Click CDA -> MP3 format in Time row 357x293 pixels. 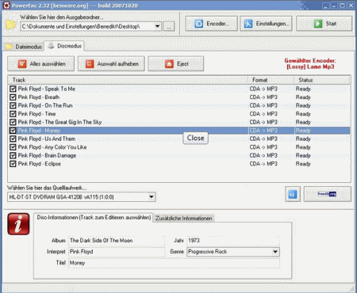tap(263, 114)
